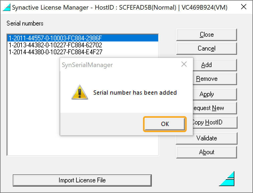Click the Request New button
This screenshot has width=253, height=193.
point(215,108)
